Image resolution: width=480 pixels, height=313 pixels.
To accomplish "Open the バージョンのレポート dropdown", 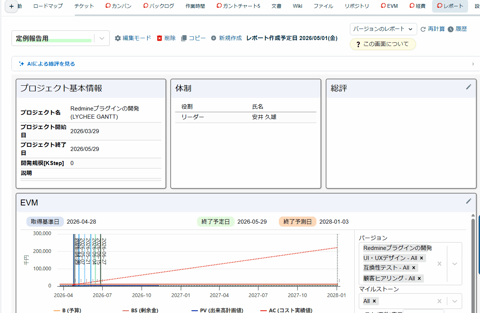I will [x=383, y=29].
